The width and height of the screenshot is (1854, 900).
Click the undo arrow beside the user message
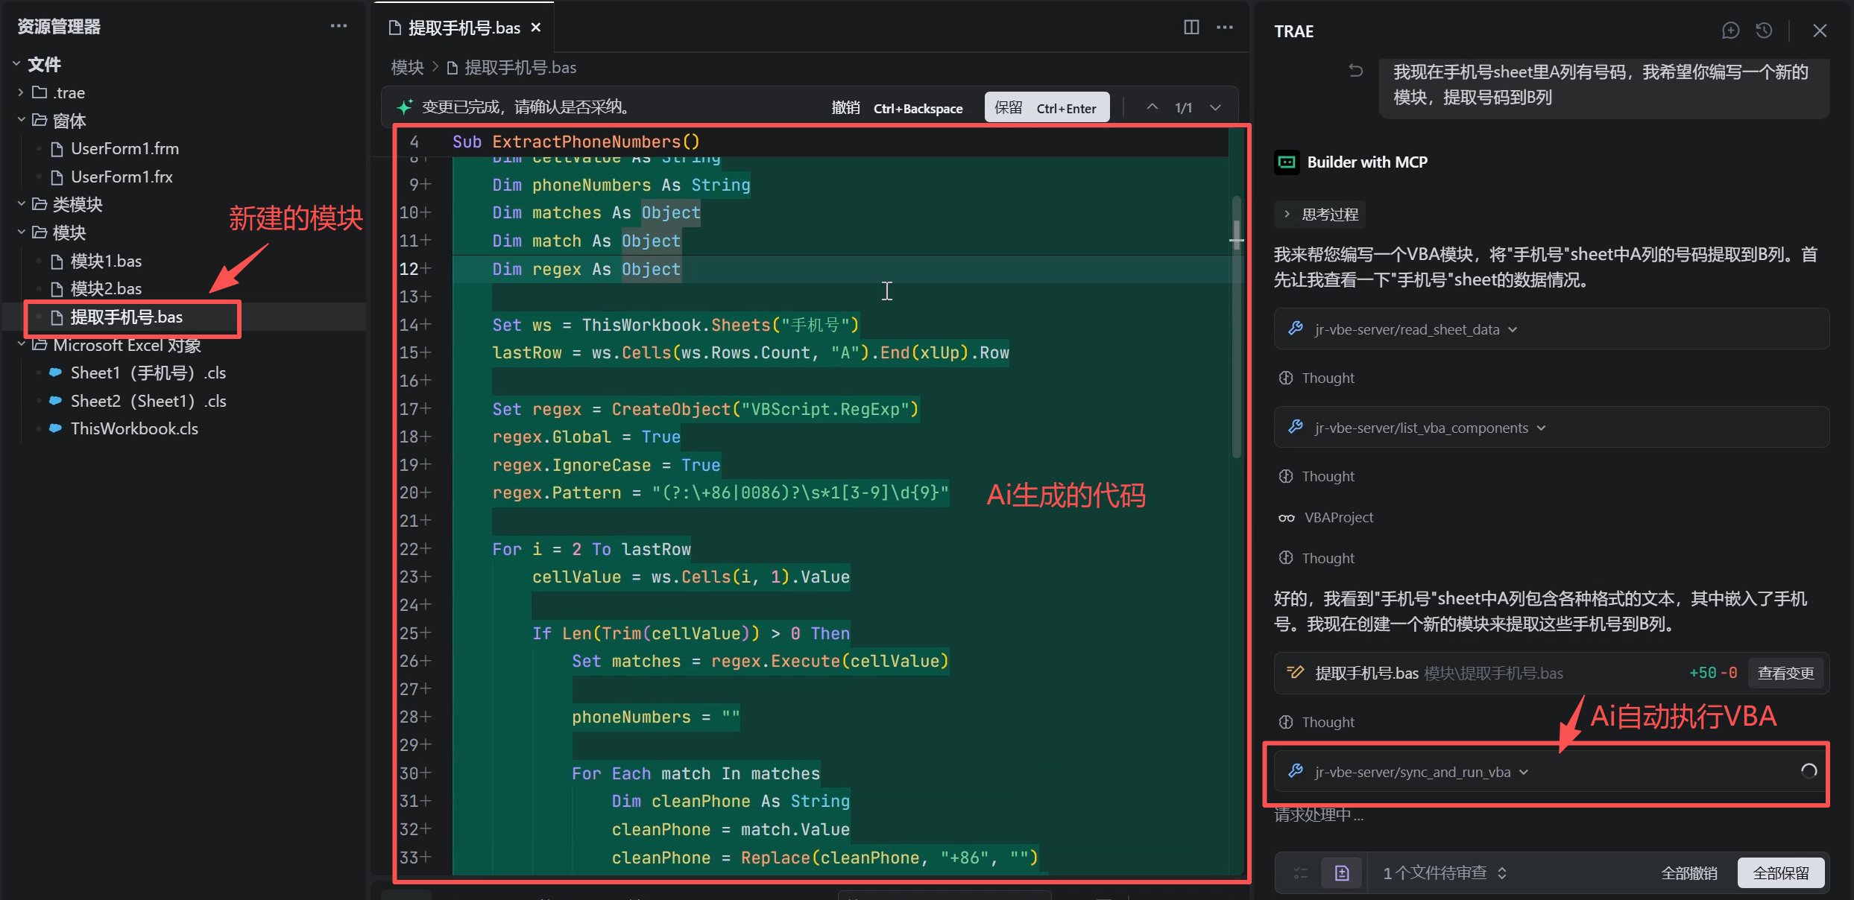coord(1356,71)
